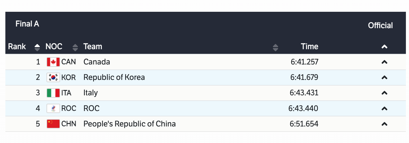Click the Canada flag icon
Screen dimensions: 409x143
coord(53,62)
